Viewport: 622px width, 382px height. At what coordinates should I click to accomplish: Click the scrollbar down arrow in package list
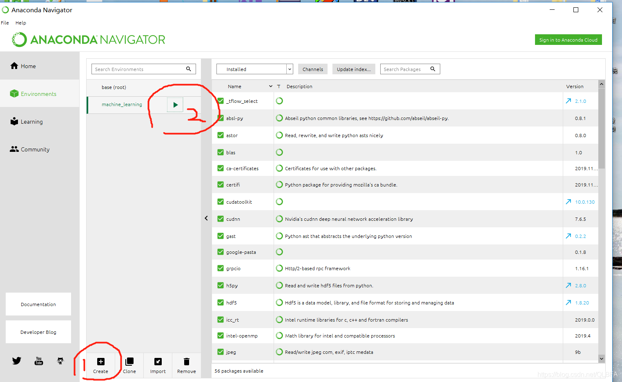[602, 358]
